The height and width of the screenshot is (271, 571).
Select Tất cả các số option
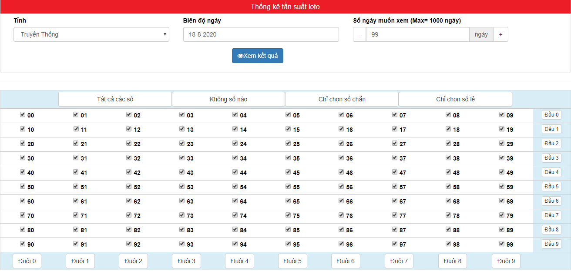pyautogui.click(x=115, y=99)
